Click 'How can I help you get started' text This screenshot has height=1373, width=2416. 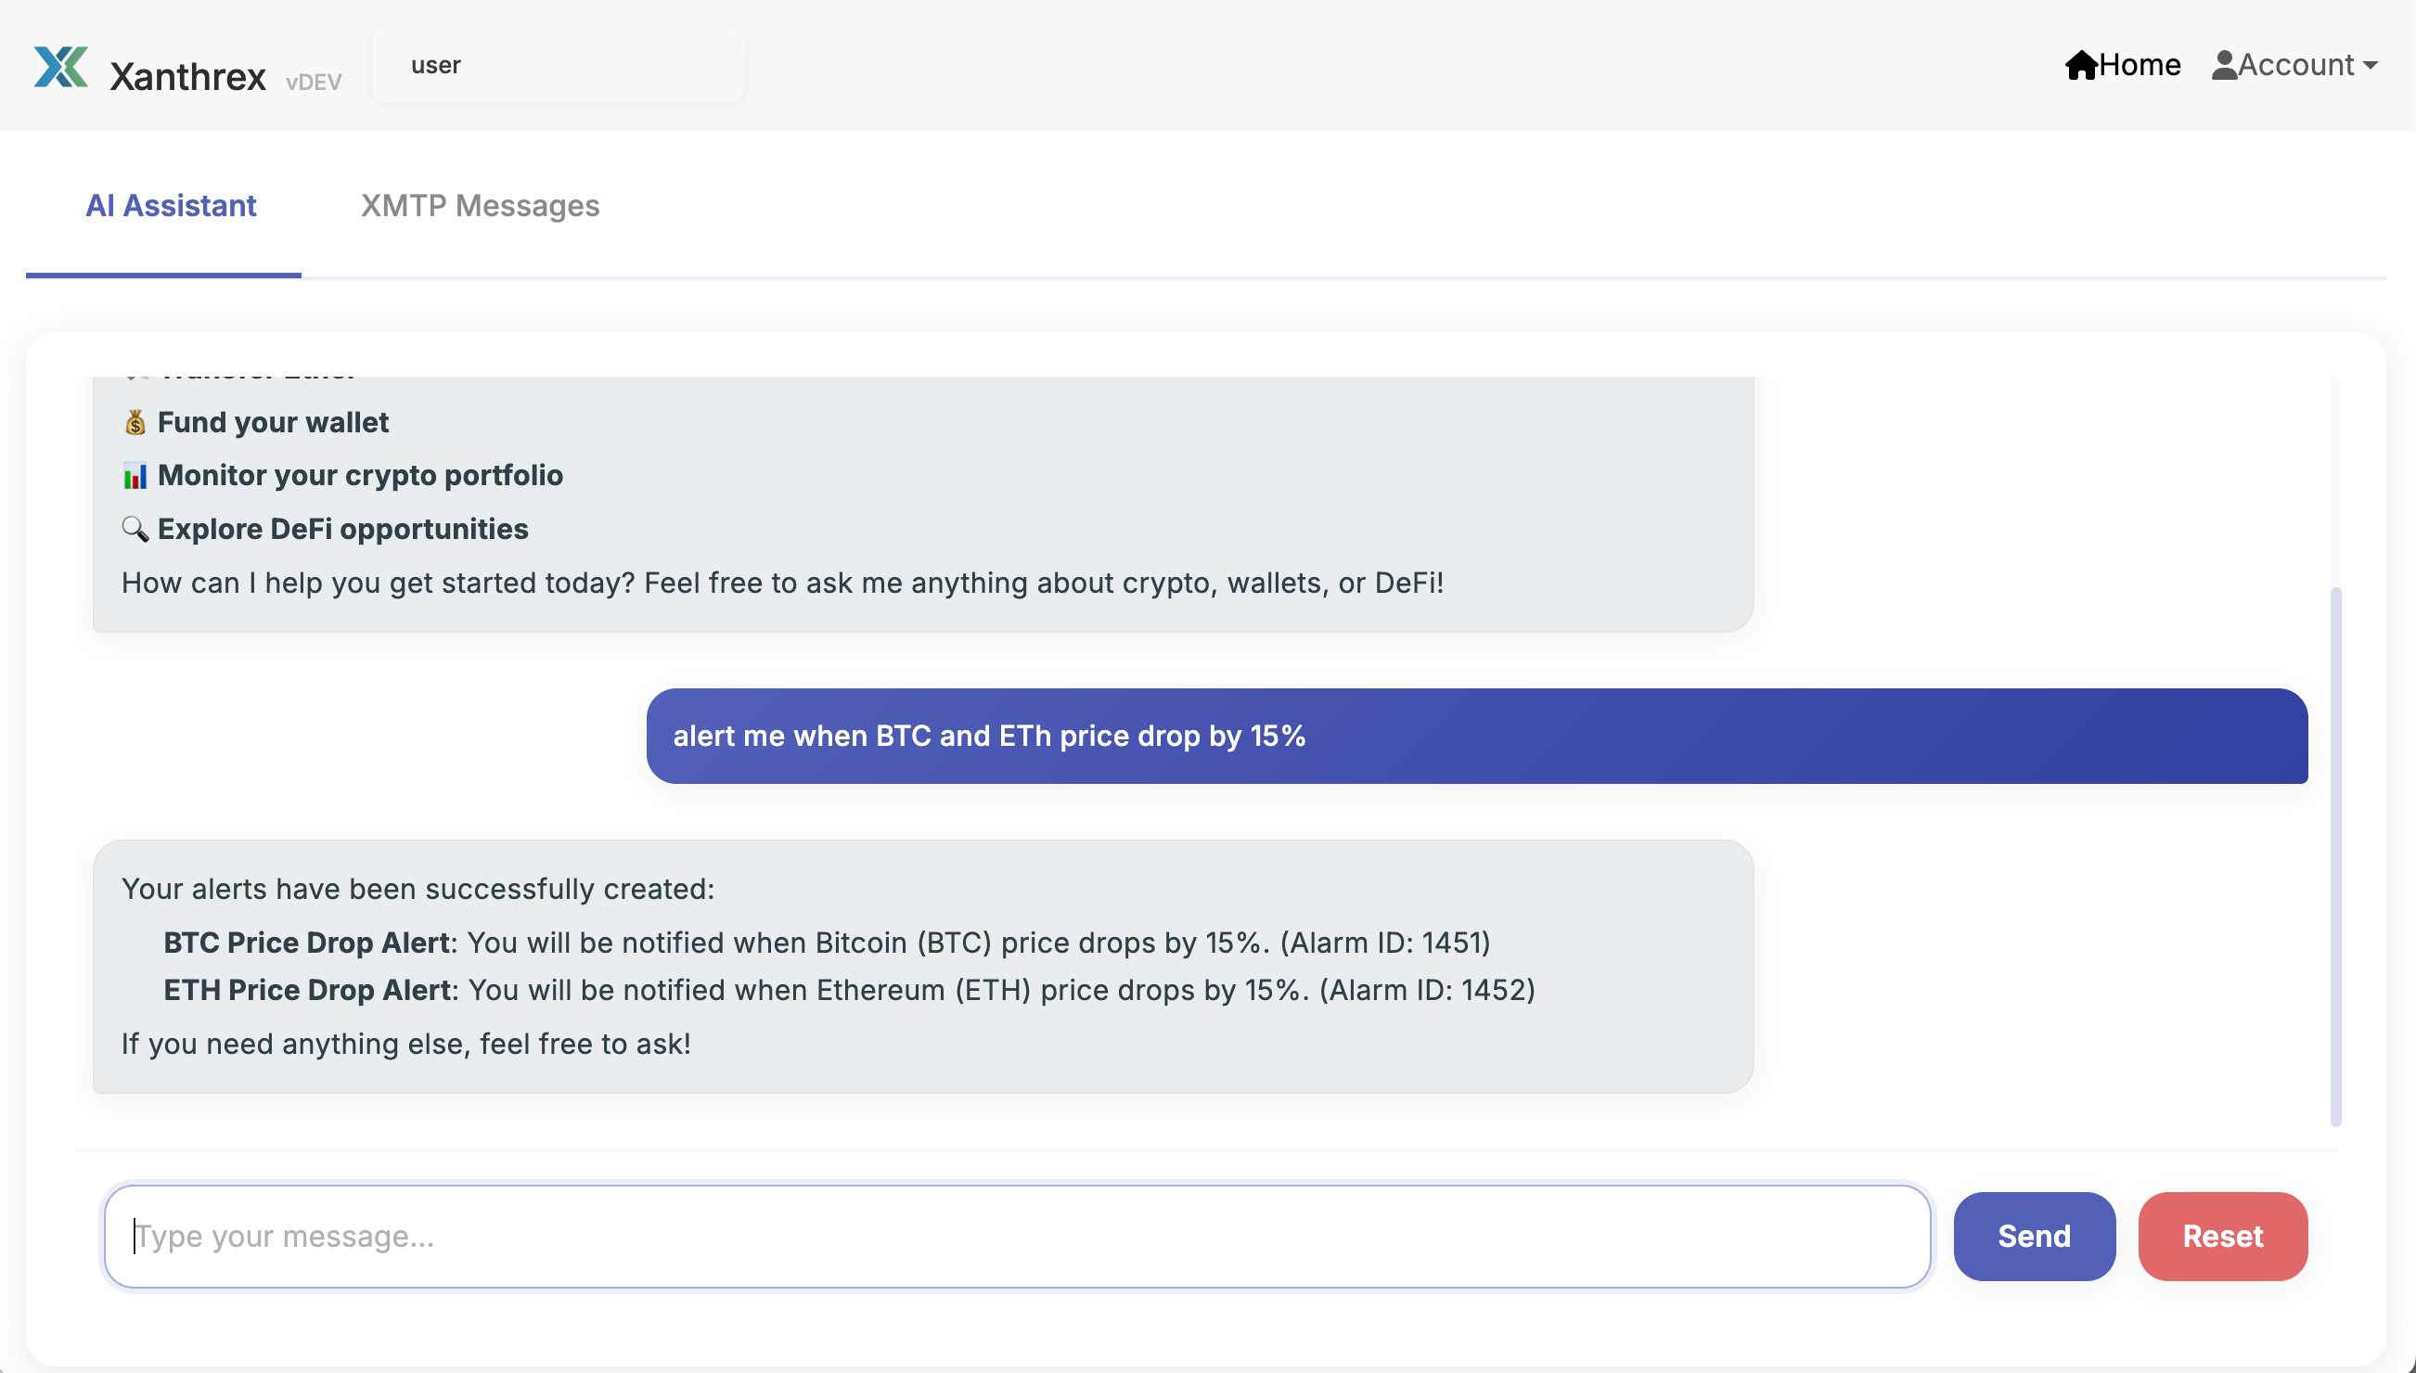782,583
